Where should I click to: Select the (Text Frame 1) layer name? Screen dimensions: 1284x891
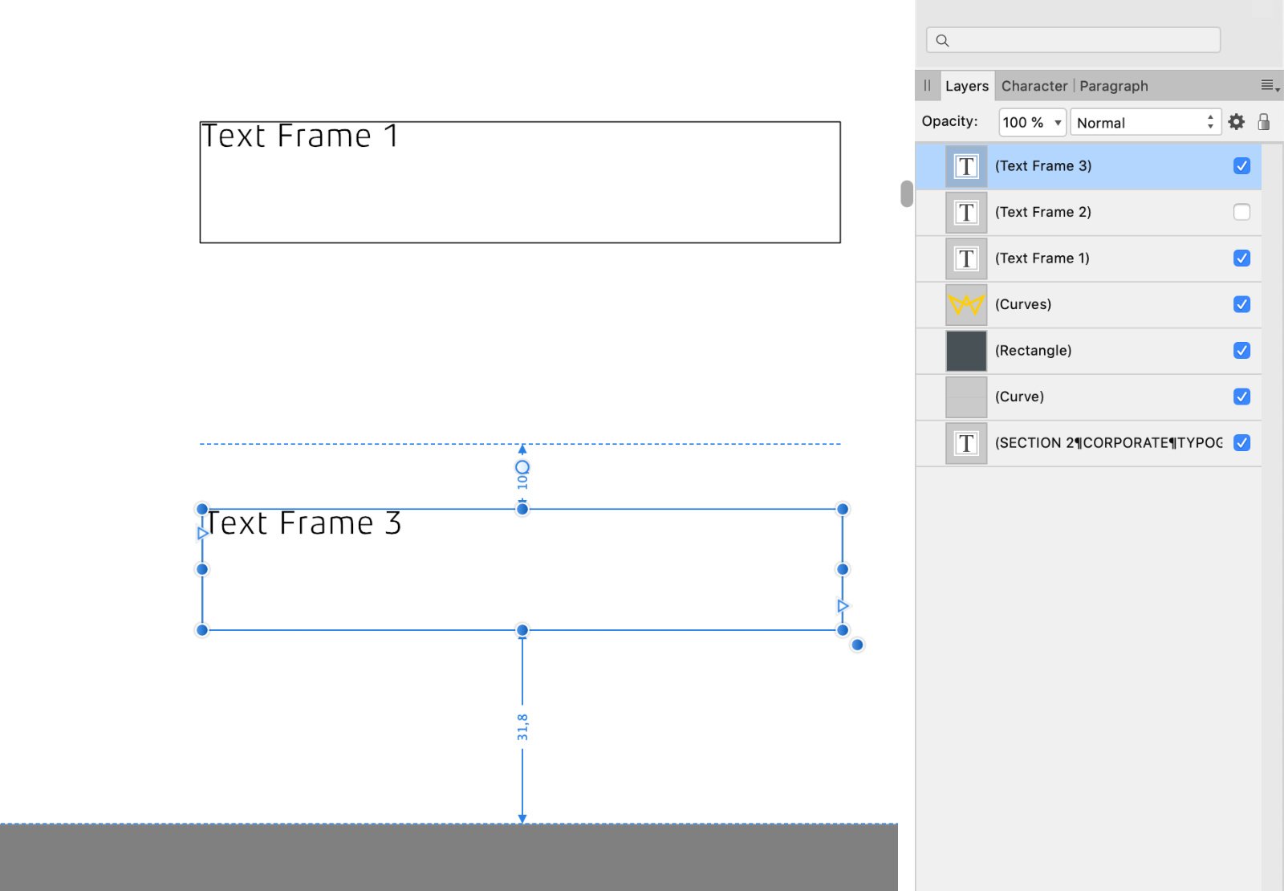pos(1042,258)
